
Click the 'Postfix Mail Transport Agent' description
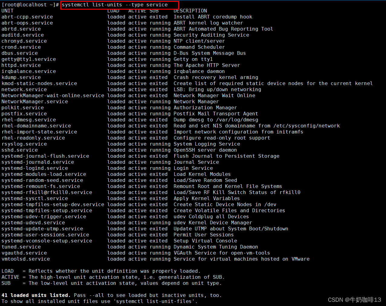(x=216, y=114)
